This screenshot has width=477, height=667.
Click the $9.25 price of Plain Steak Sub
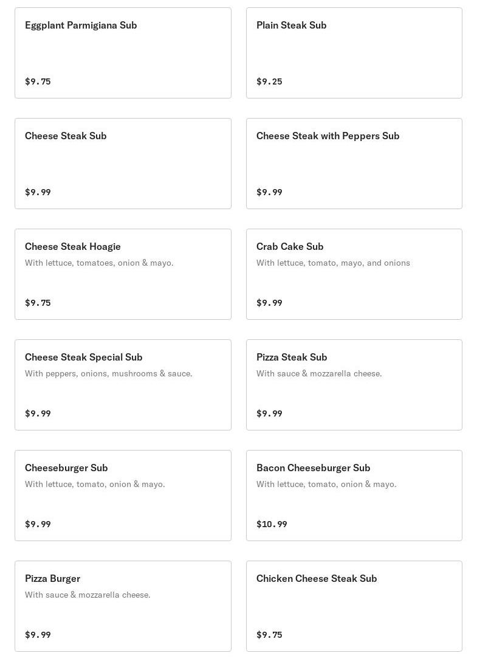click(x=269, y=81)
